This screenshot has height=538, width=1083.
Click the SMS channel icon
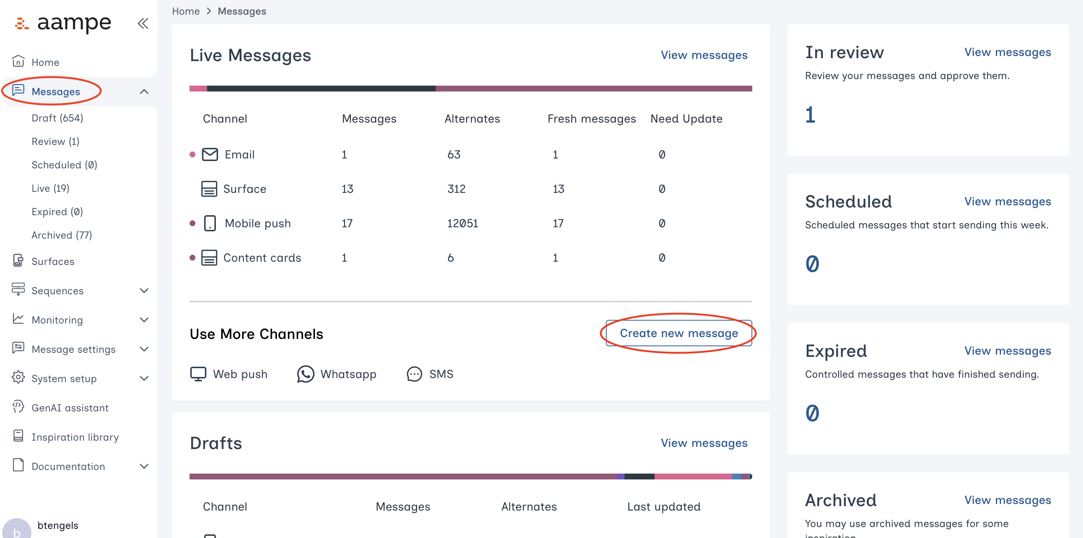(x=414, y=374)
